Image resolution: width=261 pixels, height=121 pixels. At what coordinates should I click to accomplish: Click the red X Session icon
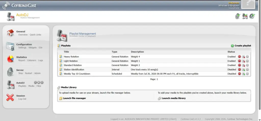pyautogui.click(x=10, y=97)
